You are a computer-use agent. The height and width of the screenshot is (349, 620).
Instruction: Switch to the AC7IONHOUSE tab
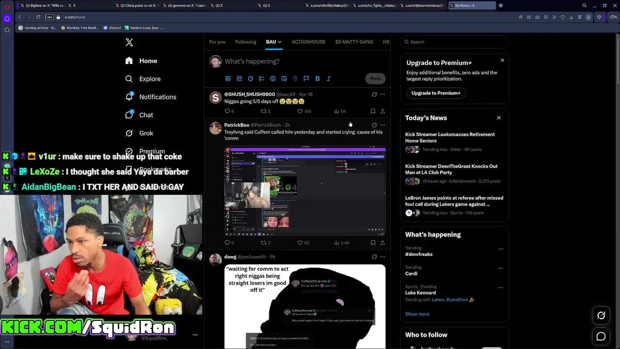point(309,42)
